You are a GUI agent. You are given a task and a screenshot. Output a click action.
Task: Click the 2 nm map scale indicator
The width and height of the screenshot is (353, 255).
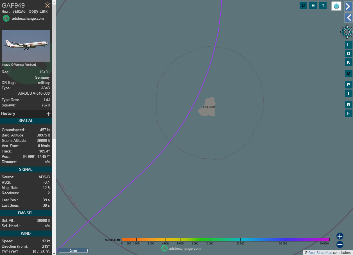73,251
